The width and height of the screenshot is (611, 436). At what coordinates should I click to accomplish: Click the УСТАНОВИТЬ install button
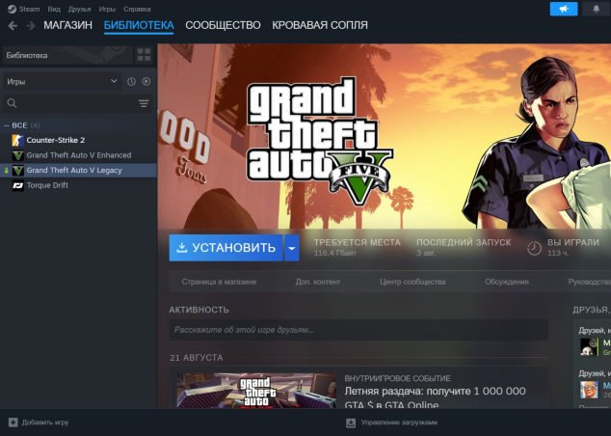[x=226, y=248]
